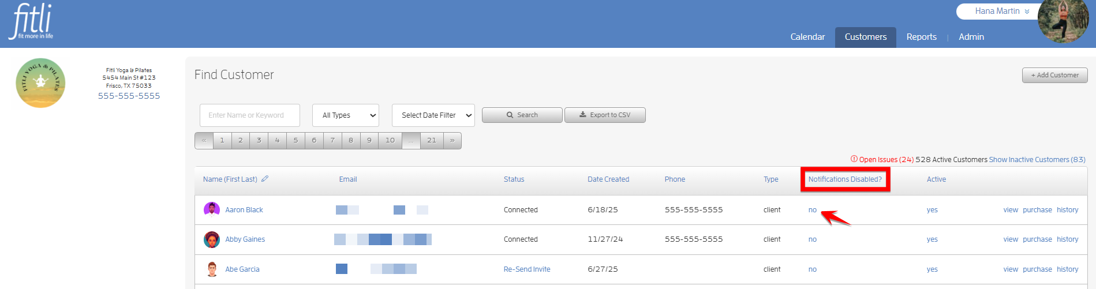The height and width of the screenshot is (289, 1096).
Task: Open Abe Garcia's avatar
Action: tap(212, 269)
